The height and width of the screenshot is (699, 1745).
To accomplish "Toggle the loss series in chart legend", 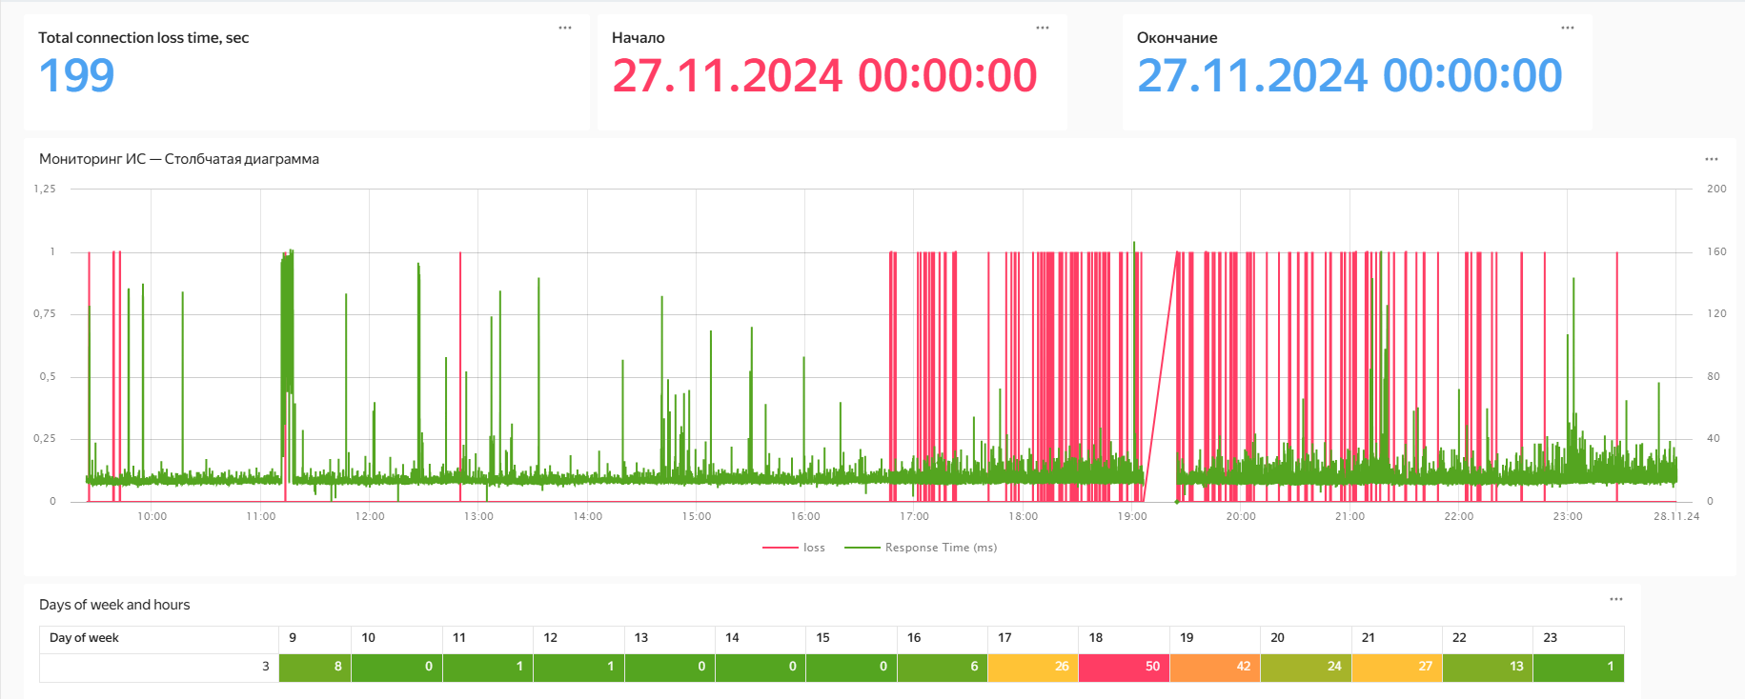I will pos(794,548).
